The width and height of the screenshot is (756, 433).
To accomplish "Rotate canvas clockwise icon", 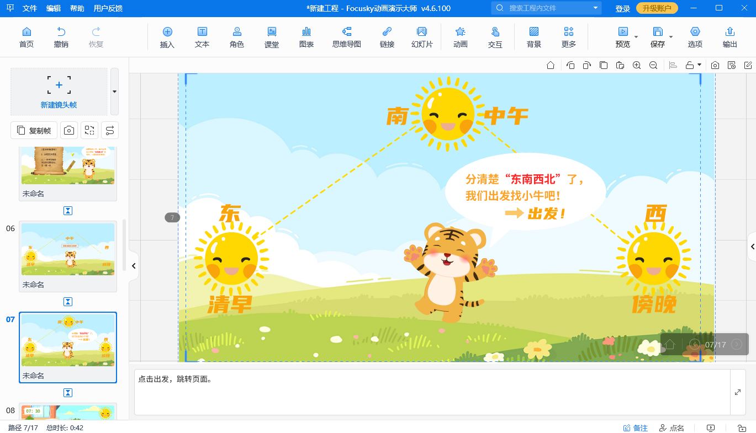I will pyautogui.click(x=587, y=65).
